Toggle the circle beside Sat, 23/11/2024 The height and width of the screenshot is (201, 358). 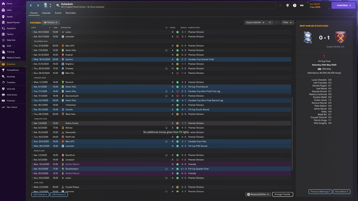(32, 32)
